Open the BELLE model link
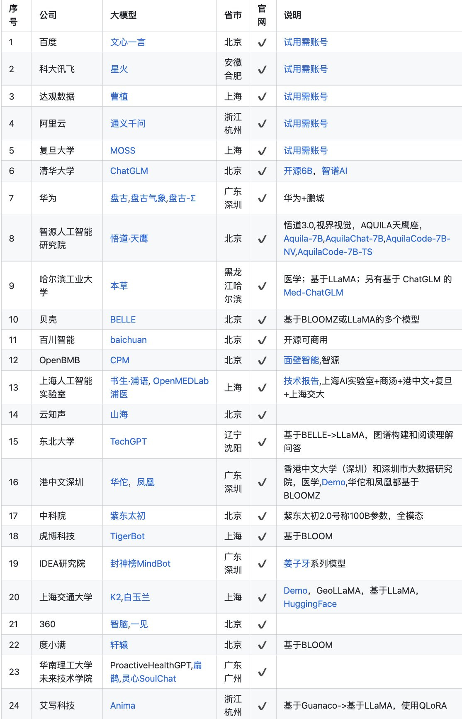The width and height of the screenshot is (462, 719). [x=123, y=320]
